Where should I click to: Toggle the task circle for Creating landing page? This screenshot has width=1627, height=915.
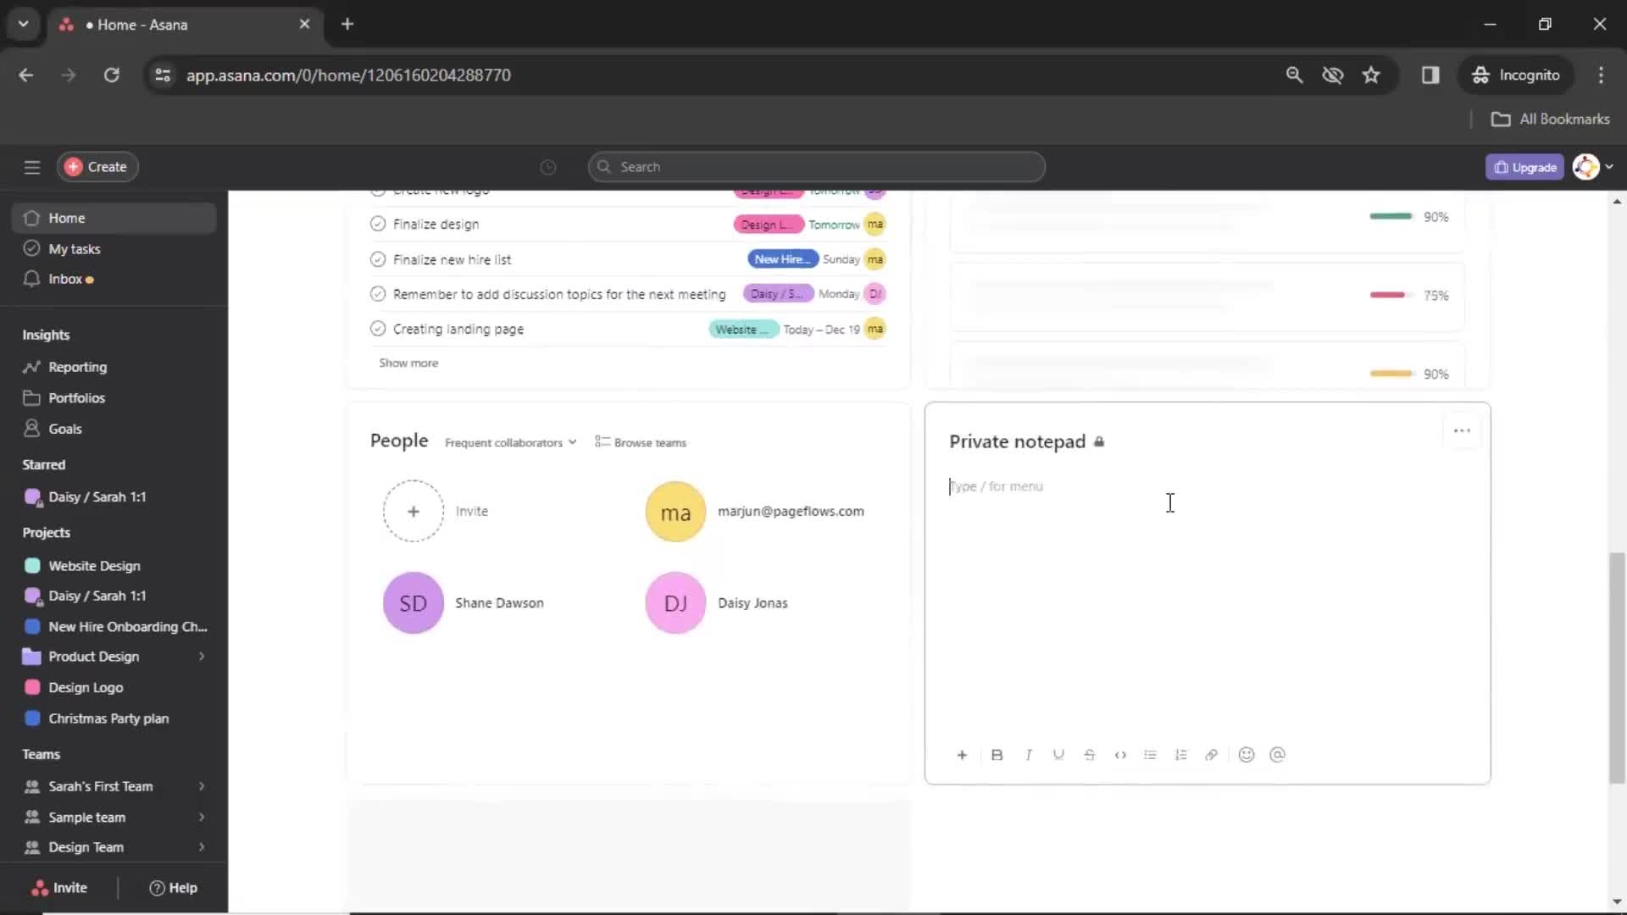coord(376,329)
